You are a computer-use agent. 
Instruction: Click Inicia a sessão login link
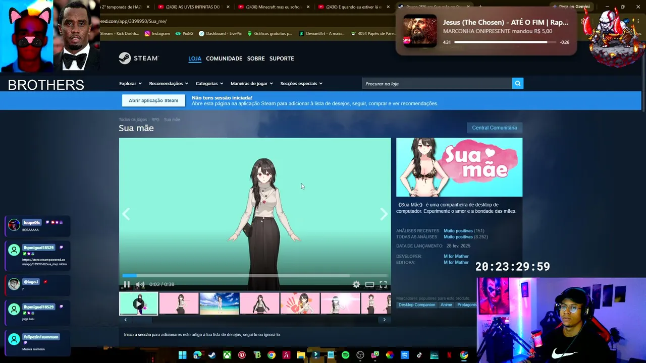click(137, 335)
